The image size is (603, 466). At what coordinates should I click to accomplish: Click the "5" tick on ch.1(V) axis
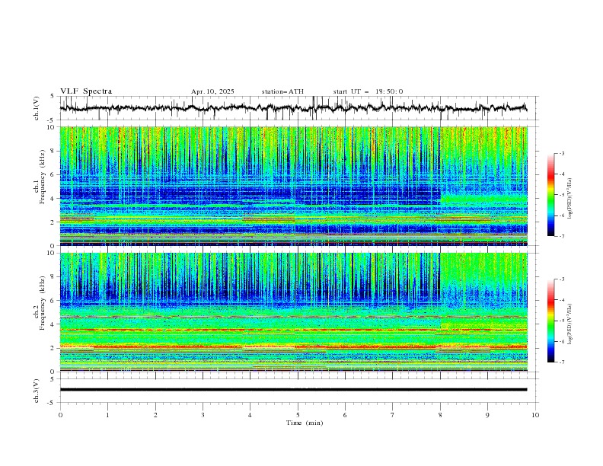[53, 96]
